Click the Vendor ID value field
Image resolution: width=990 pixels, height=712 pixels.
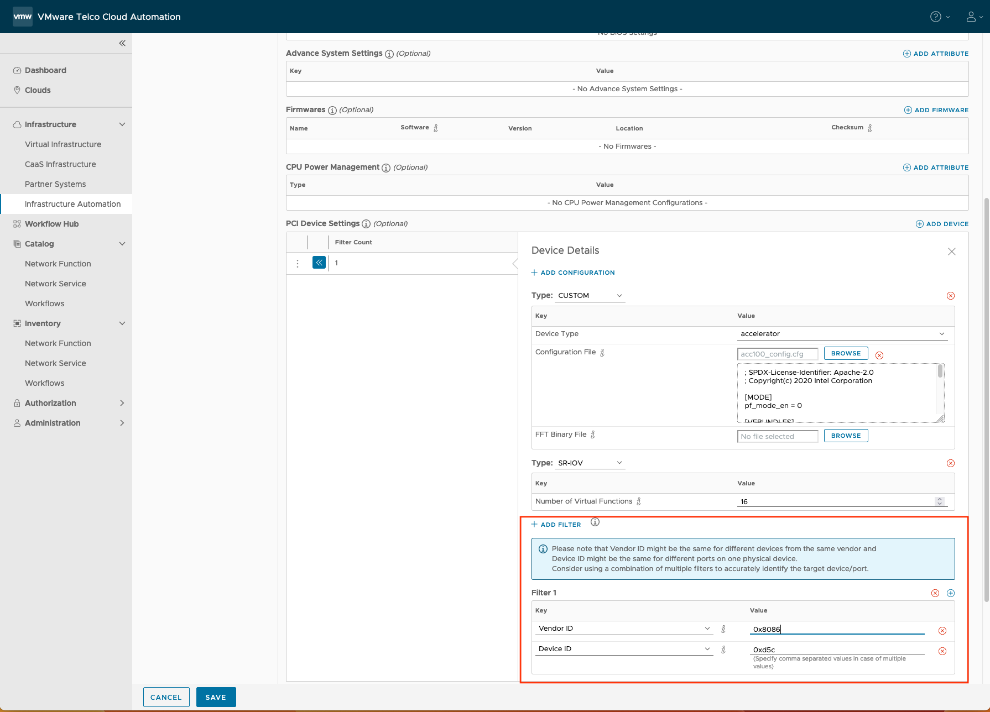point(837,629)
